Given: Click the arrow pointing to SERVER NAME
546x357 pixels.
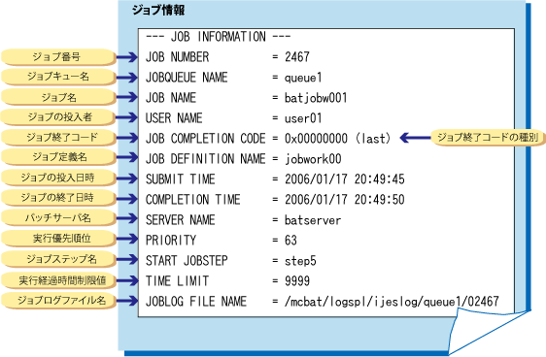Looking at the screenshot, I should tap(127, 218).
